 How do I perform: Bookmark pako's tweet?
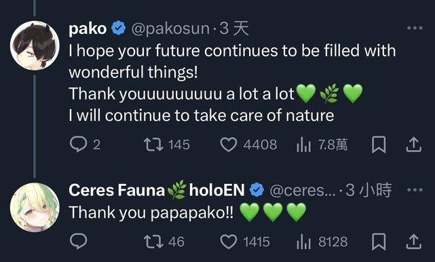(379, 145)
